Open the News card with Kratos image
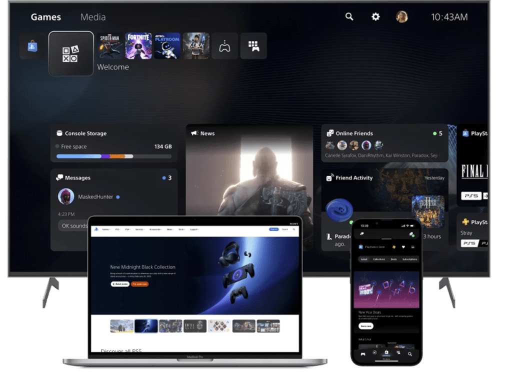Image resolution: width=512 pixels, height=383 pixels. coord(249,170)
